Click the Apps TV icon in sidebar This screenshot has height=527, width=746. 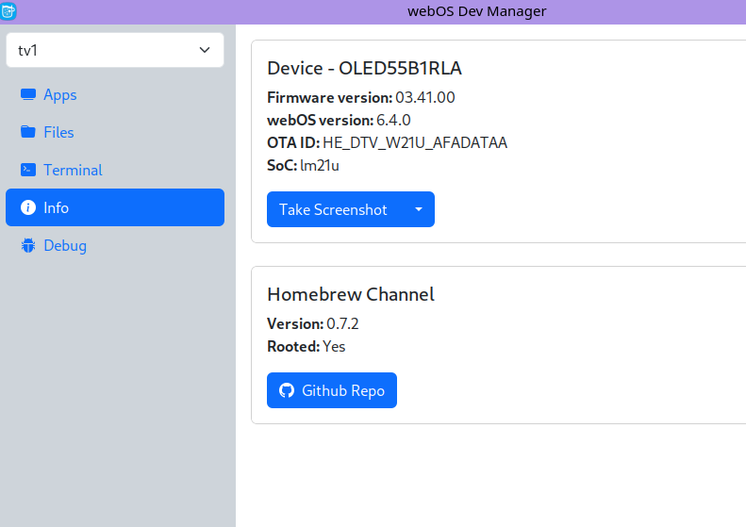click(27, 94)
